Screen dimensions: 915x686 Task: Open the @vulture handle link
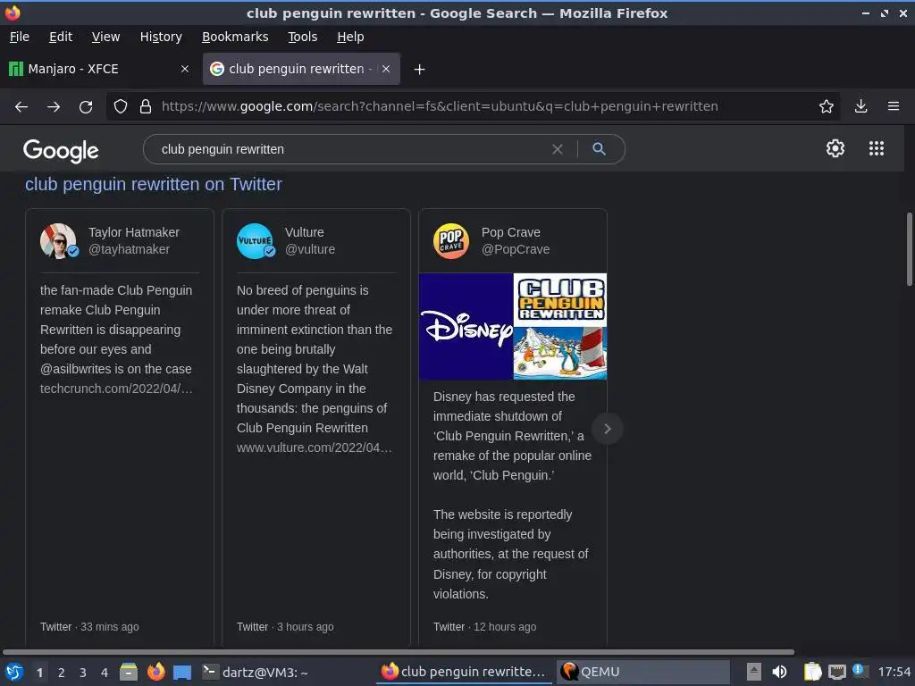(x=310, y=250)
